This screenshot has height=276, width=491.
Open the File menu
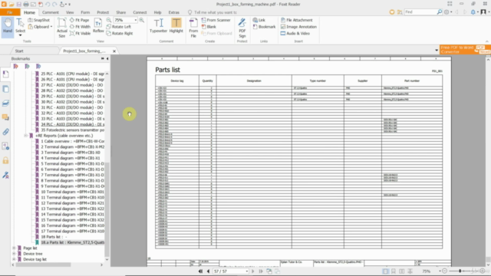tap(10, 12)
